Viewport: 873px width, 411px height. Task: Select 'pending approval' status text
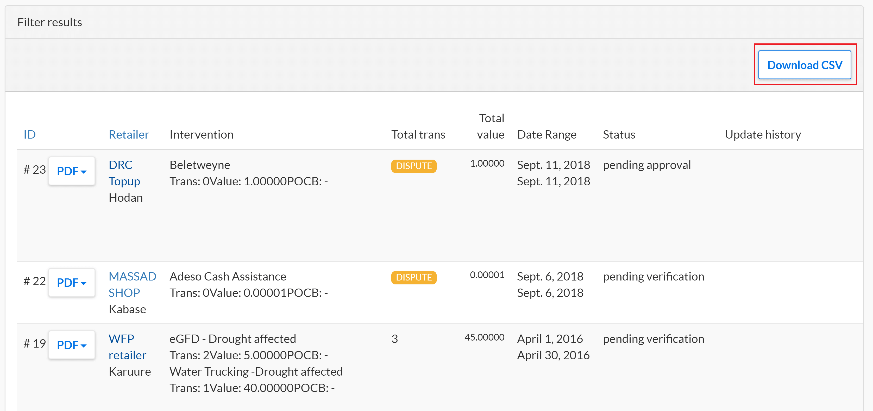pos(647,165)
